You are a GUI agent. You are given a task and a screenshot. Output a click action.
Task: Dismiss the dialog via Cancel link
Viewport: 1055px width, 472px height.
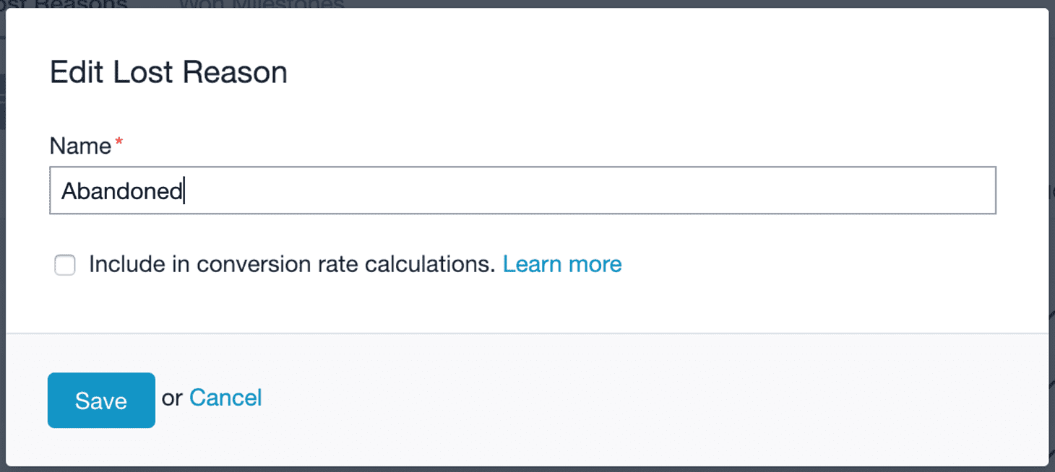(x=225, y=398)
